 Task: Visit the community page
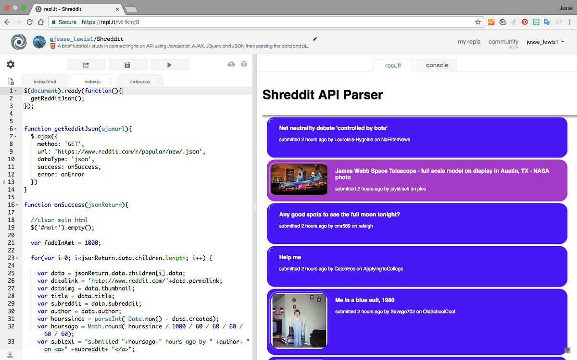pyautogui.click(x=503, y=42)
